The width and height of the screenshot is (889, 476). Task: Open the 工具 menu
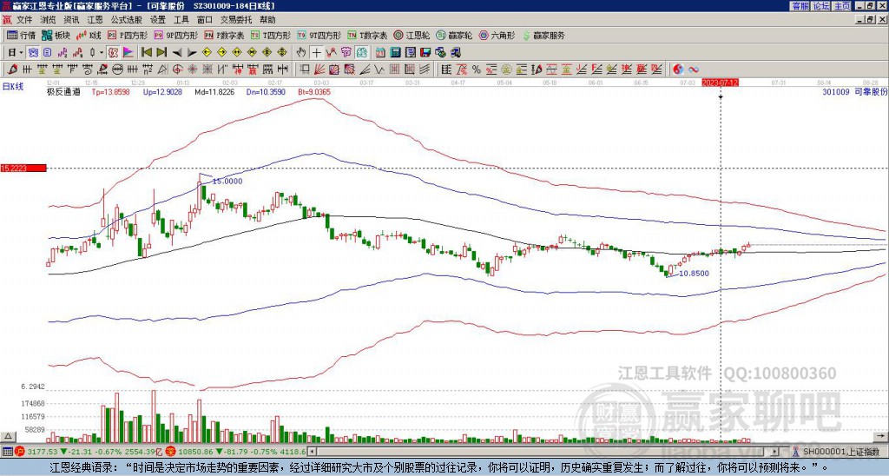[x=181, y=20]
